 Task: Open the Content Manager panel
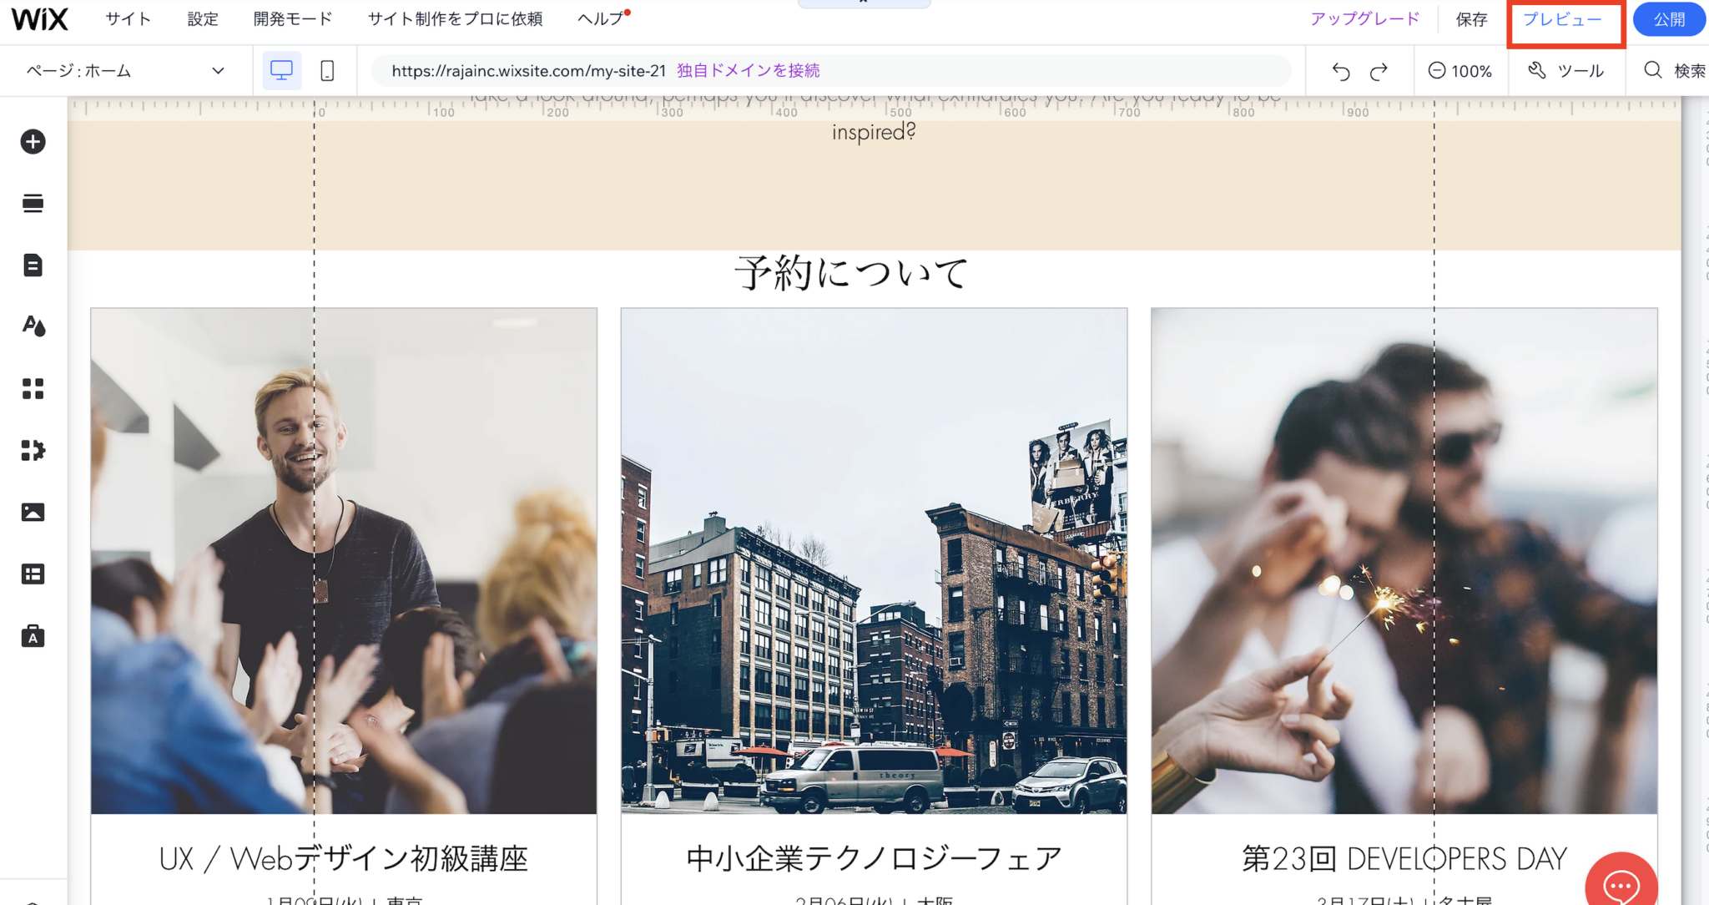(x=33, y=574)
